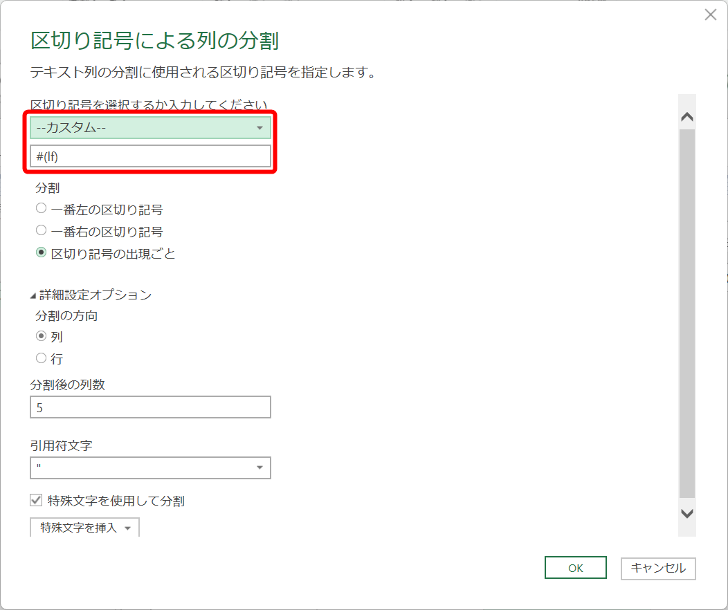Close the dialog with the X button
This screenshot has width=728, height=610.
(710, 15)
